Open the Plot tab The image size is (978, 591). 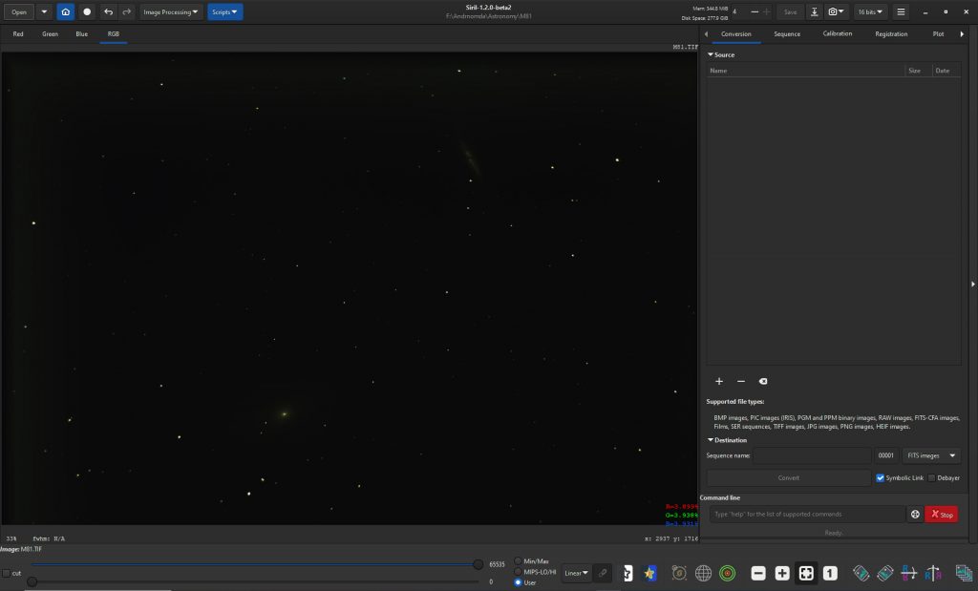coord(938,34)
